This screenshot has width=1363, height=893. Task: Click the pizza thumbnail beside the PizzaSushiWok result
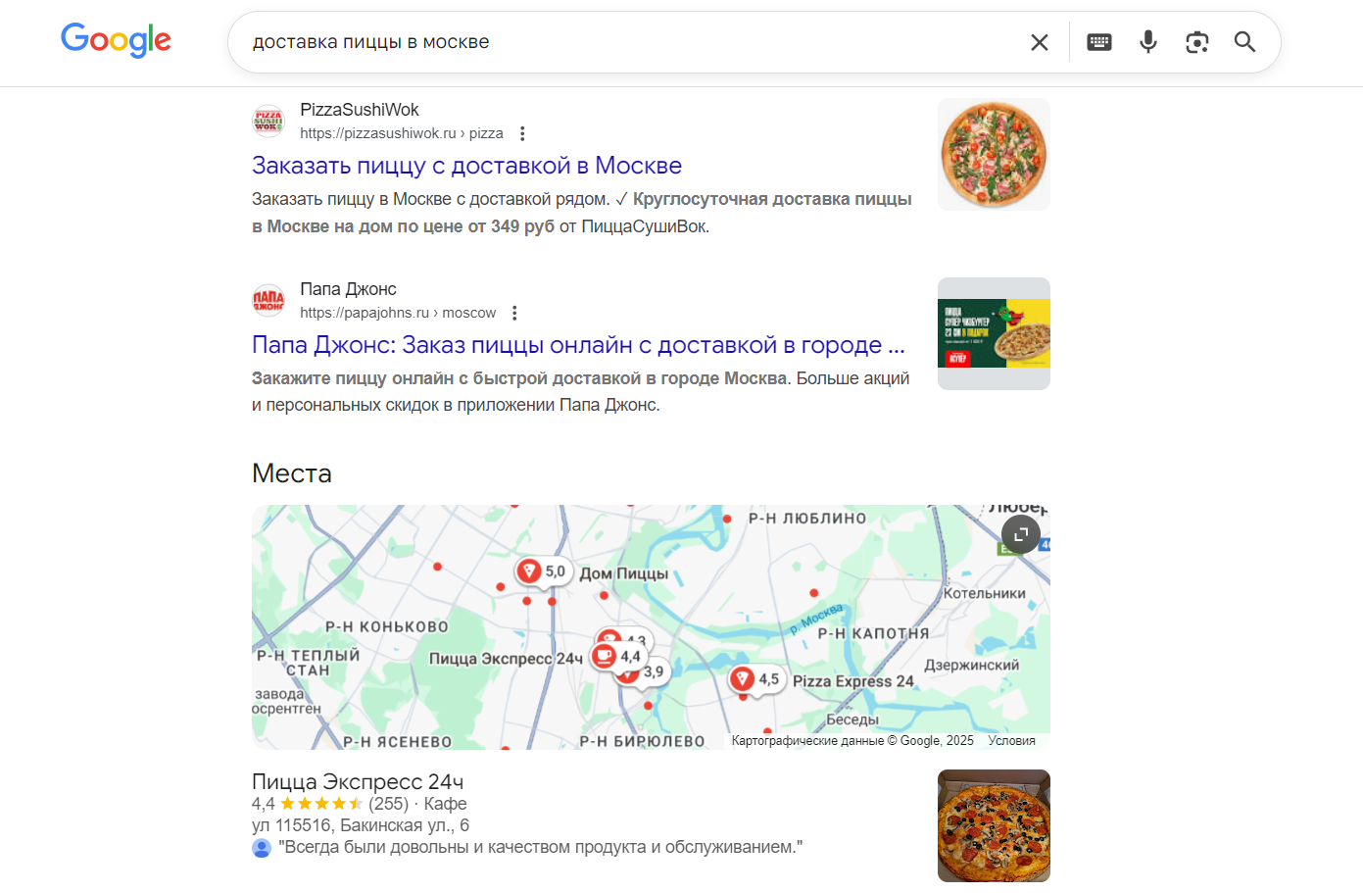993,154
